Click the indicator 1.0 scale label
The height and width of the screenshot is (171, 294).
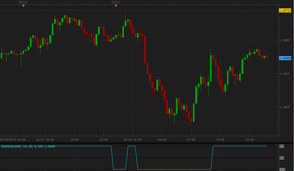[x=282, y=146]
